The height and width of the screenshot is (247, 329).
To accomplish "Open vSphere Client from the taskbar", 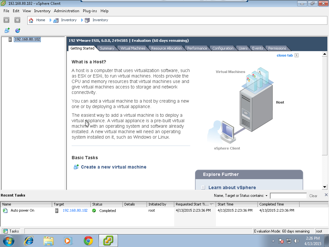I will pyautogui.click(x=108, y=240).
